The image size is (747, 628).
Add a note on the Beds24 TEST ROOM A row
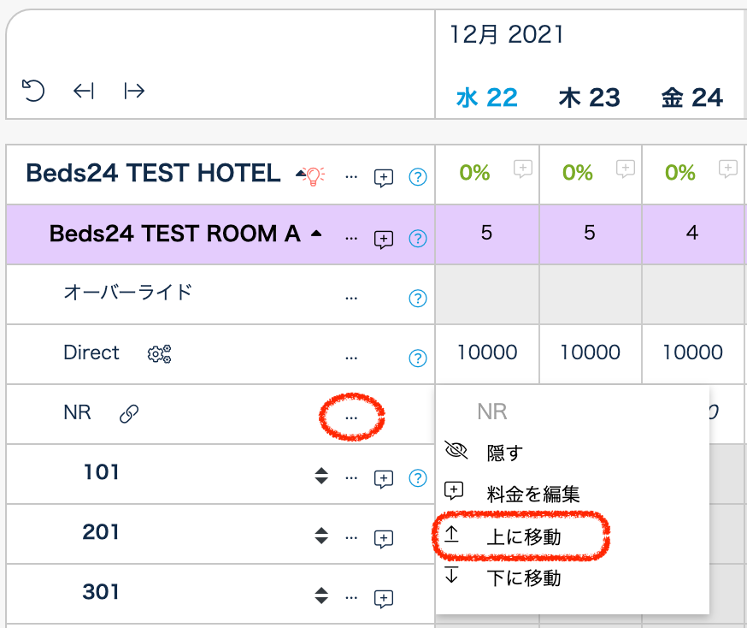(384, 239)
